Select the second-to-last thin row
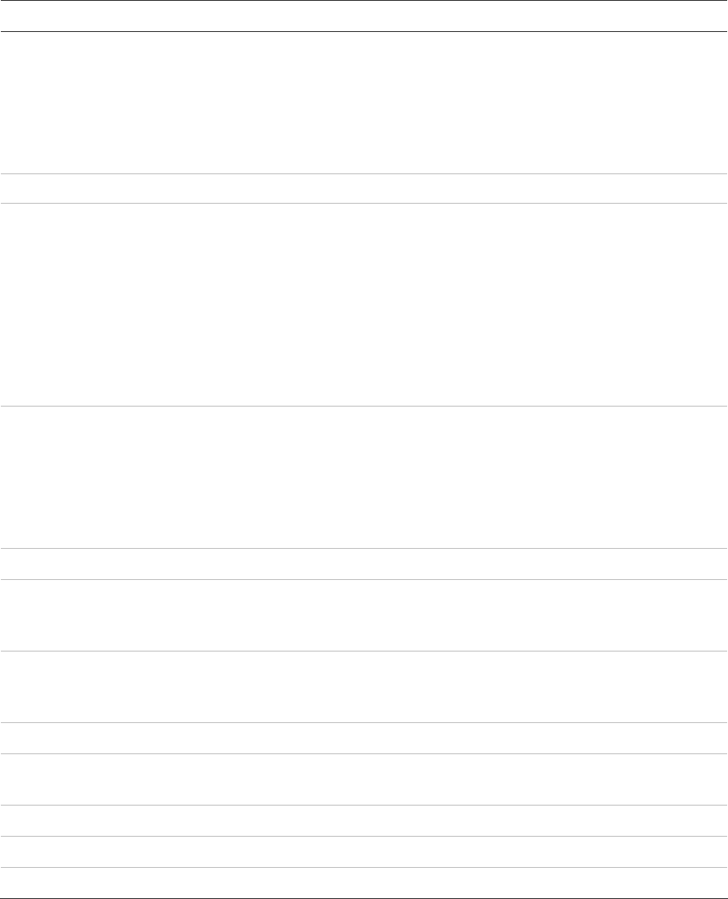Image resolution: width=728 pixels, height=899 pixels. coord(364,851)
